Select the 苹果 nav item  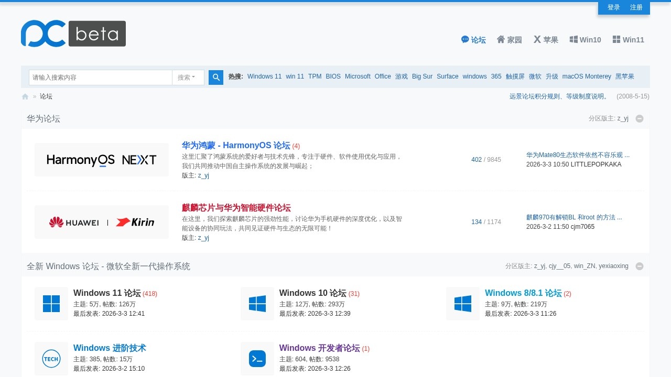(546, 40)
